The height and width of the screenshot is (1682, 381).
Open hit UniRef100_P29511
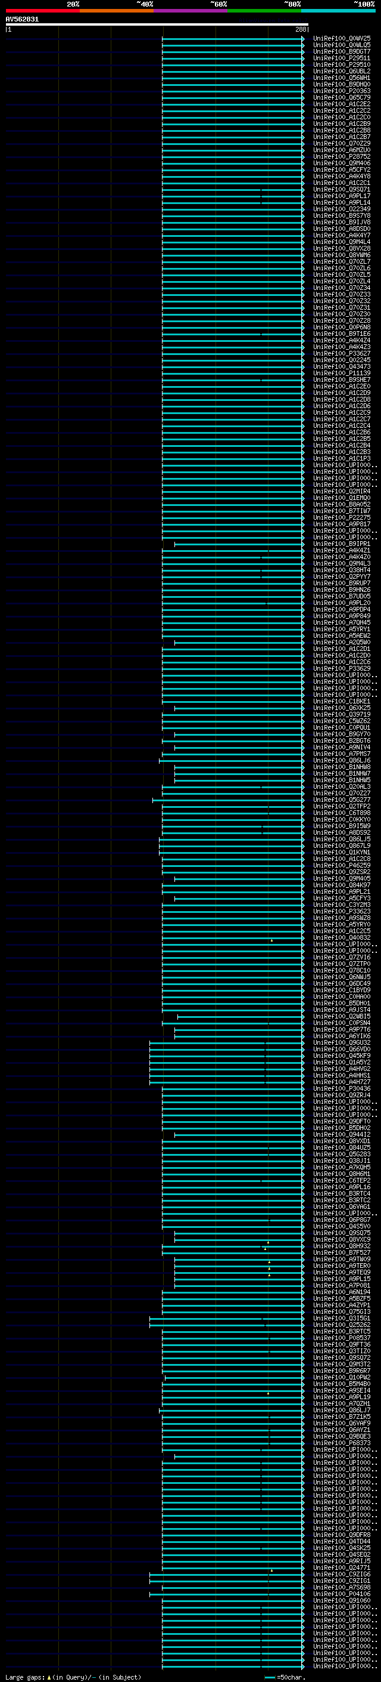tap(342, 58)
